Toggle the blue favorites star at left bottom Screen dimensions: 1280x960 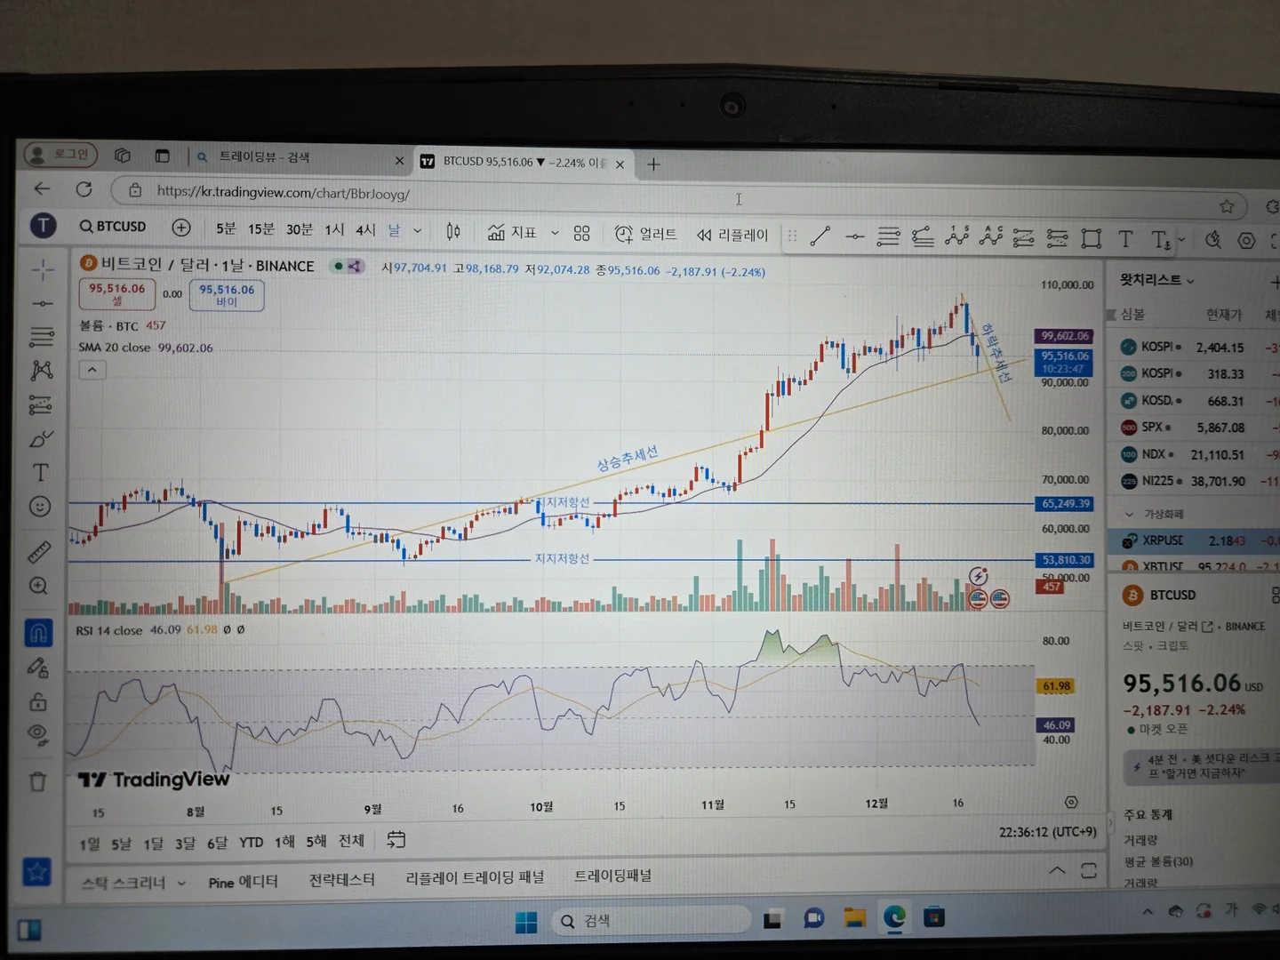[x=36, y=872]
